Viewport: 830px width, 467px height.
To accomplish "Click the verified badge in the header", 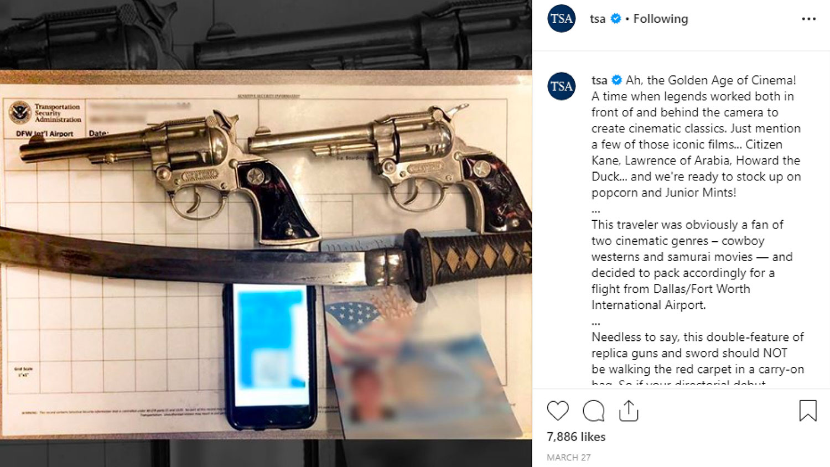I will coord(615,19).
